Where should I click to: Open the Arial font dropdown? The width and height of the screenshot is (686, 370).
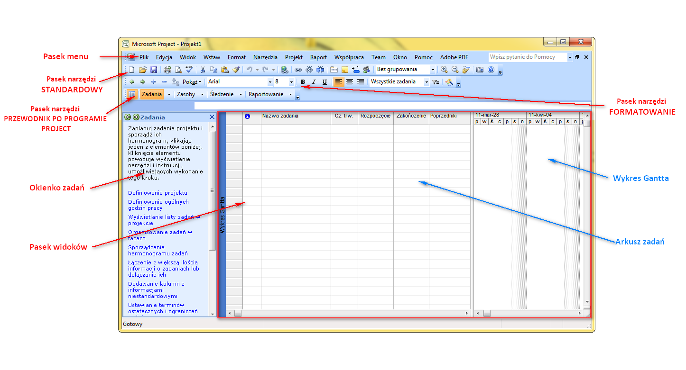270,81
